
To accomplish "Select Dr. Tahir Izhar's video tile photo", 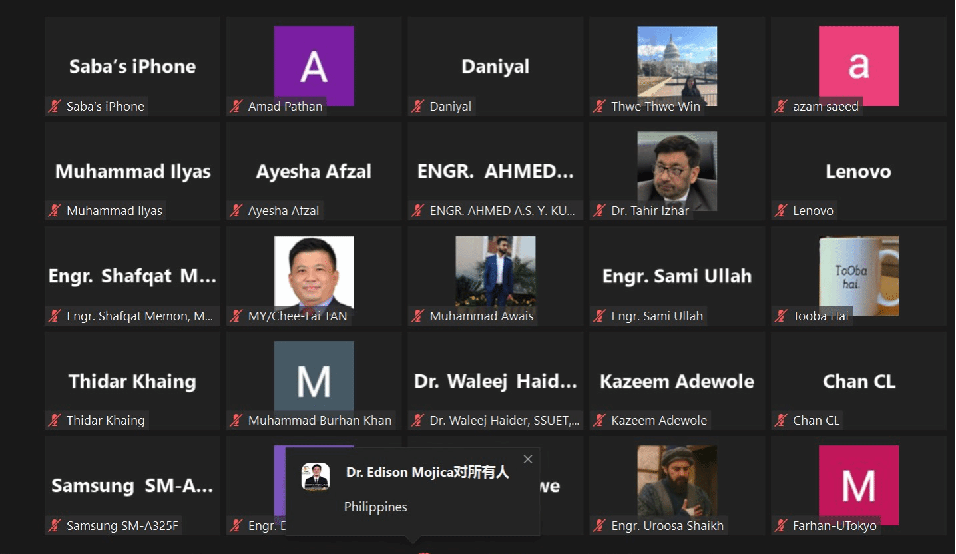I will [677, 171].
